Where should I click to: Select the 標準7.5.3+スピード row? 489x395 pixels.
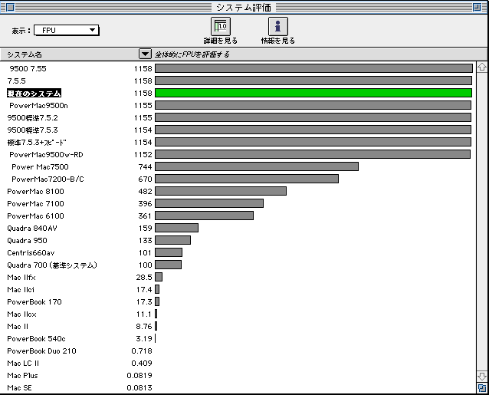pos(237,142)
